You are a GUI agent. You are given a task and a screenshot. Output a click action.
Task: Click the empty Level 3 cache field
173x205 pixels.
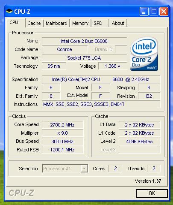click(x=140, y=150)
